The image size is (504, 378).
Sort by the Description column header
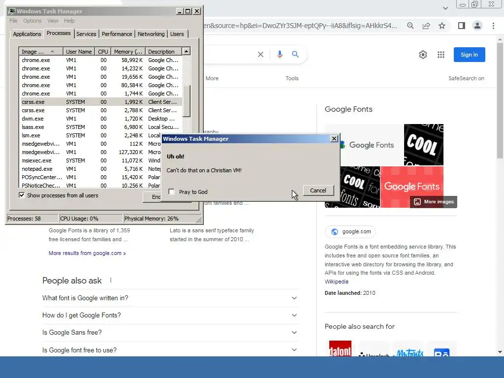coord(163,51)
